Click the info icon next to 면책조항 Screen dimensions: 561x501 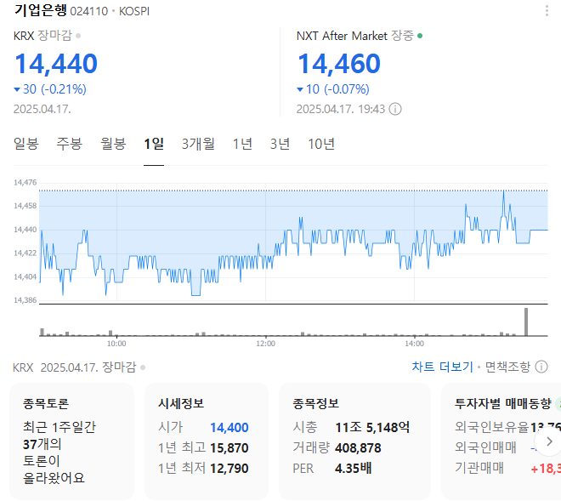541,367
